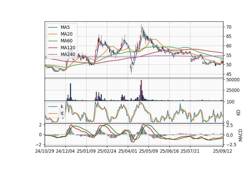Click the d label in KD legend

coord(62,113)
